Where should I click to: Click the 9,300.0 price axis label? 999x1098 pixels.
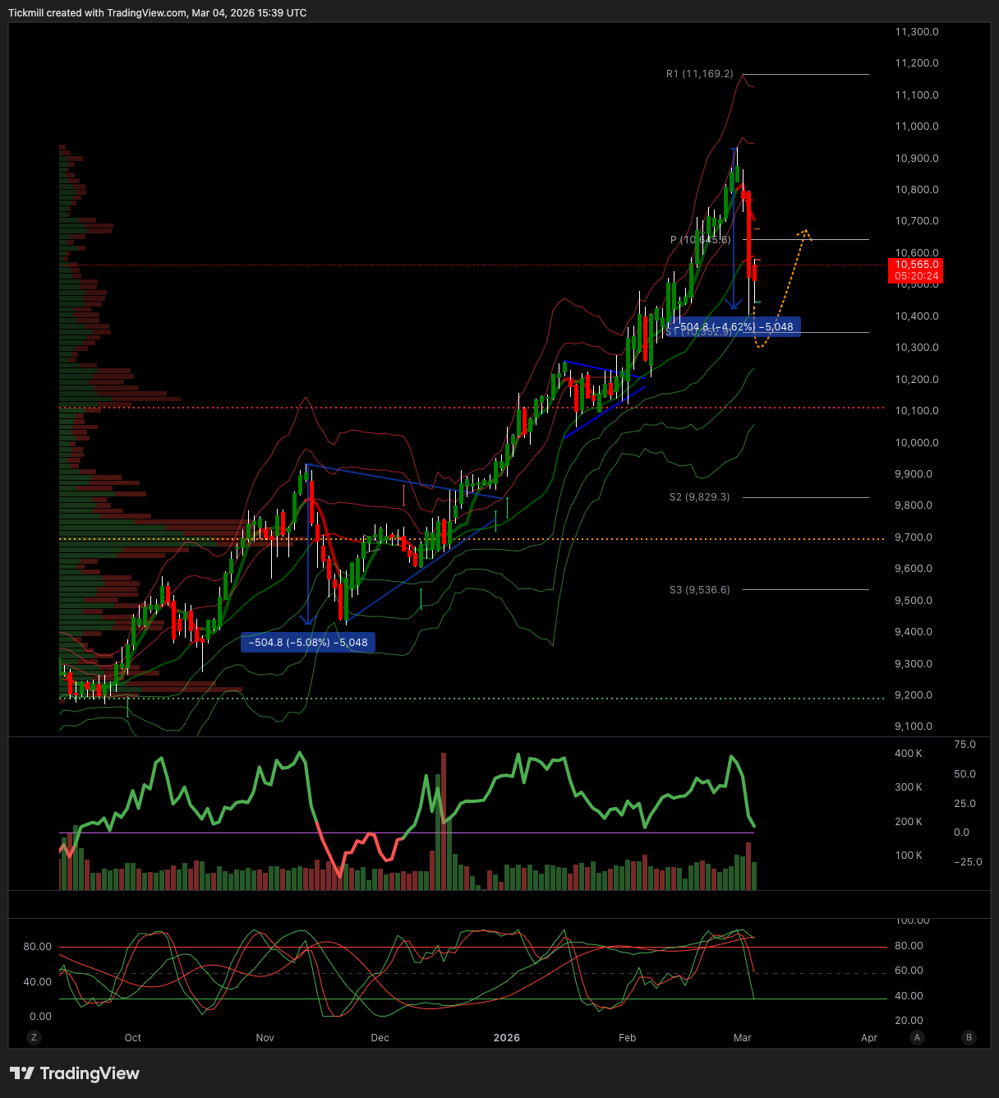914,664
